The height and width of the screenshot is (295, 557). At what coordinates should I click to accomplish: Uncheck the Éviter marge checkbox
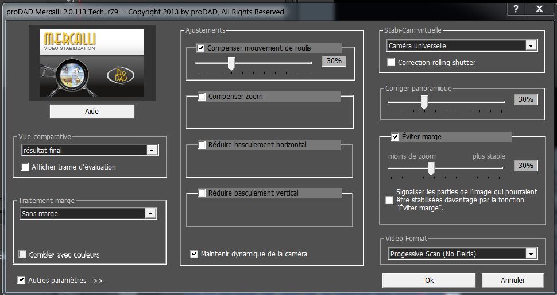[x=395, y=137]
